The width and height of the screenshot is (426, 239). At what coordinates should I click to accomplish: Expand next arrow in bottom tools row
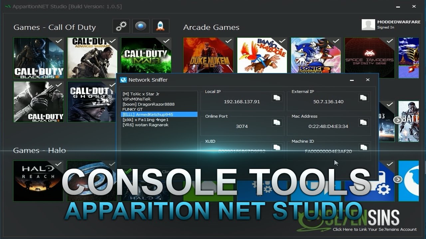(398, 179)
